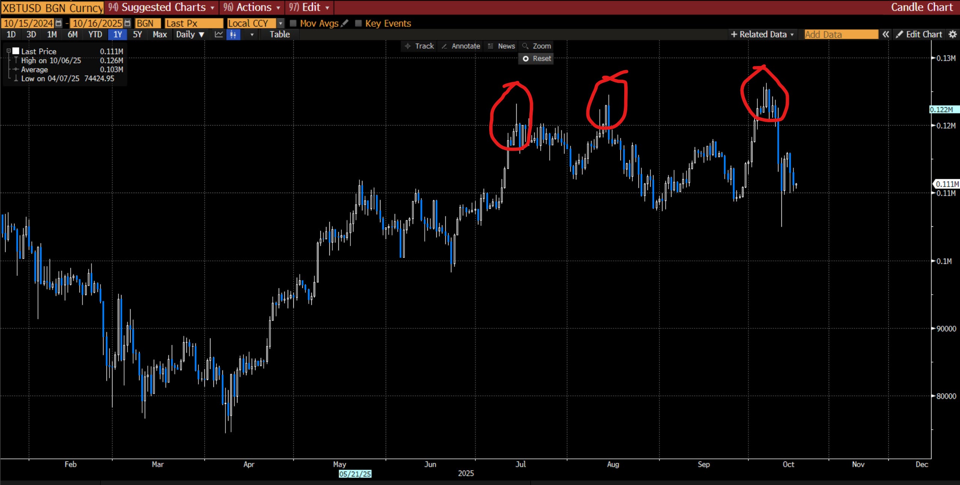Activate the Track crosshair tool
Screen dimensions: 960x485
[x=419, y=46]
